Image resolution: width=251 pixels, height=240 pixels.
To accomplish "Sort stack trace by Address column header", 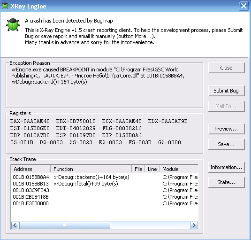I will pos(31,169).
